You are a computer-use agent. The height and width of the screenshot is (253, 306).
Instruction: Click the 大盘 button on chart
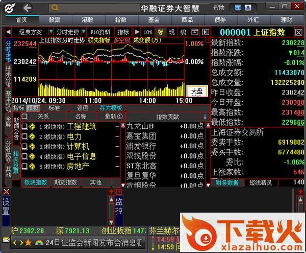click(197, 91)
